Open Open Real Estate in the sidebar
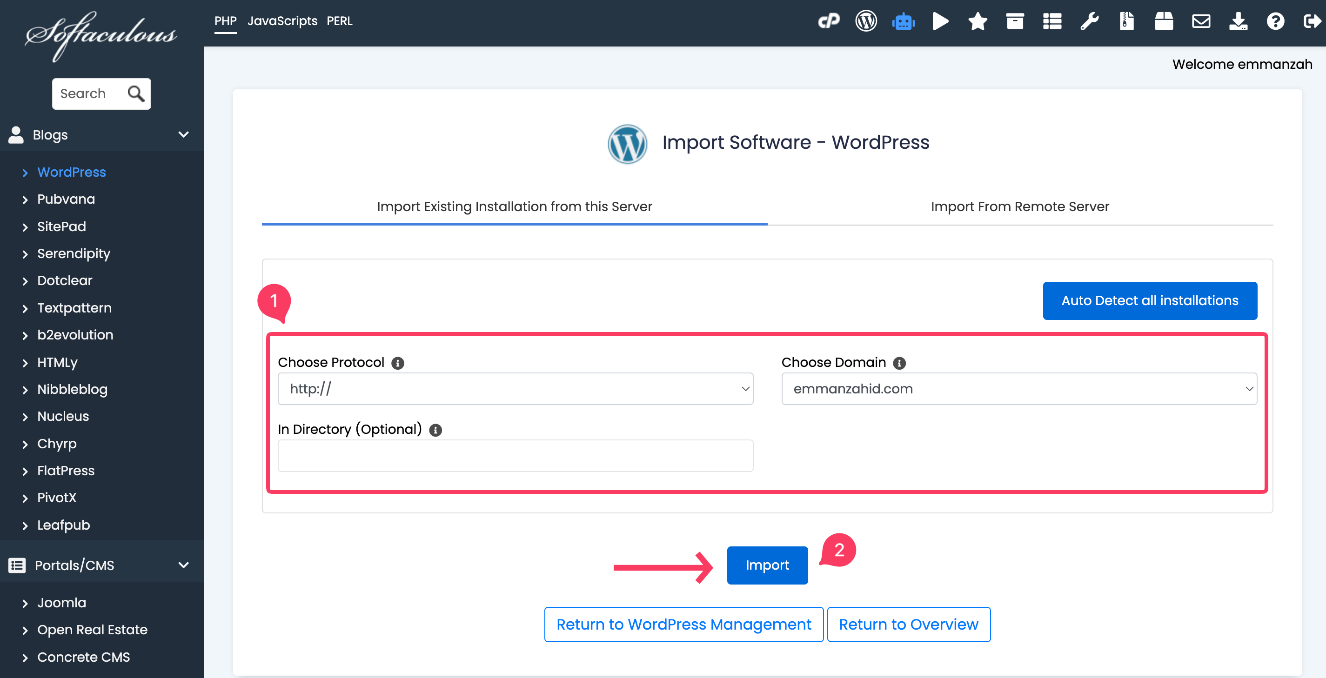The image size is (1326, 678). (x=92, y=630)
